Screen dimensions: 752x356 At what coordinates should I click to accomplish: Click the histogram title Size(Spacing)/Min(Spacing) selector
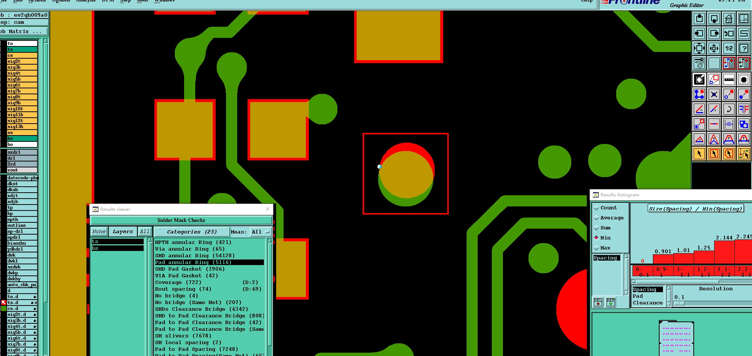[695, 209]
